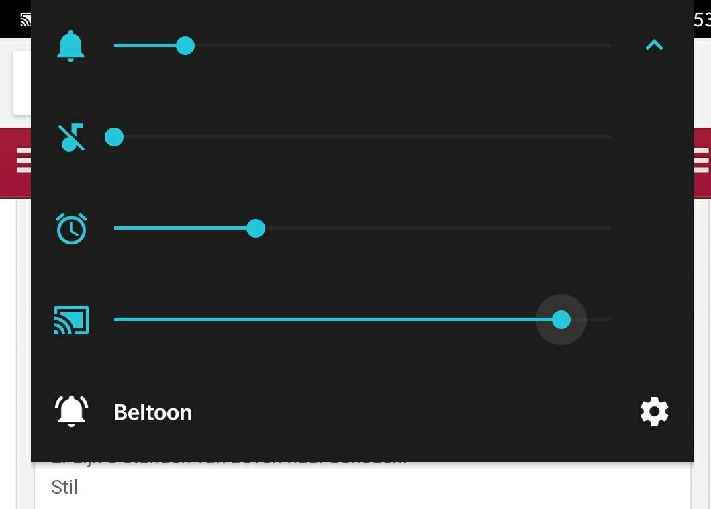Screen dimensions: 711x509
Task: Click the media volume slider thumb
Action: [114, 137]
